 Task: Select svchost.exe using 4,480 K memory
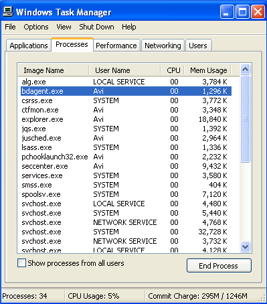click(x=126, y=204)
